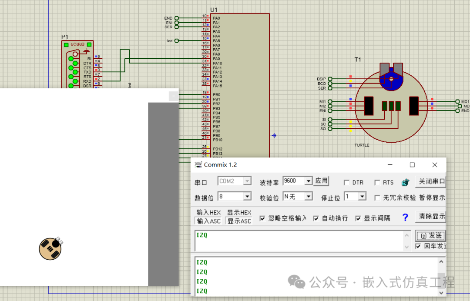
Task: Open the 数据位 data bits dropdown
Action: point(247,196)
